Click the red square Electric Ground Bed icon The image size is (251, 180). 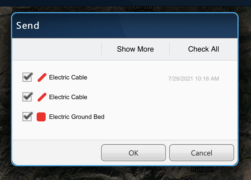[x=41, y=117]
